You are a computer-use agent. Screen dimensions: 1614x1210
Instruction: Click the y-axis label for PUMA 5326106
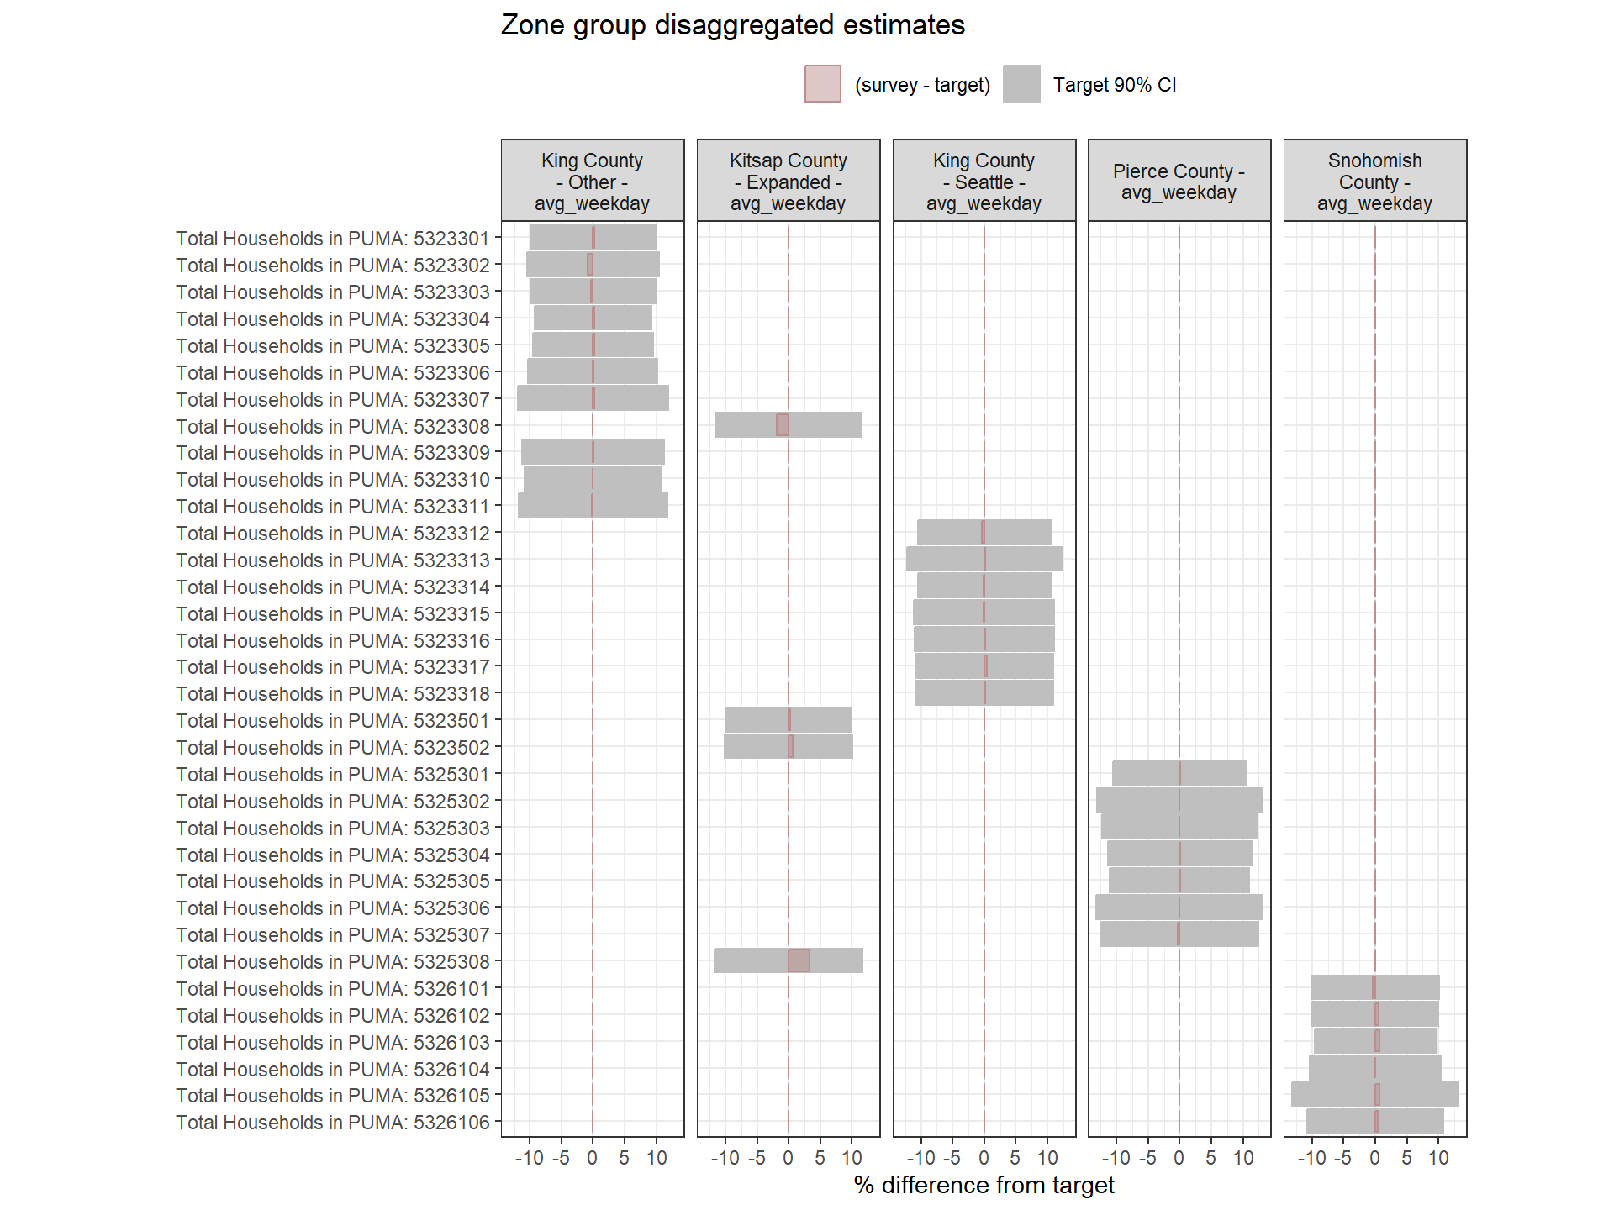tap(332, 1123)
